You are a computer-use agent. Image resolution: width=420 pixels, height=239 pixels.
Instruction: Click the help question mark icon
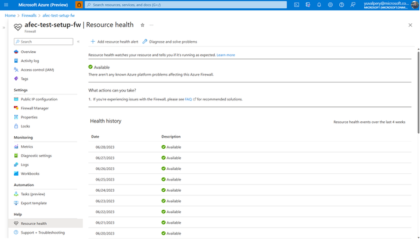342,5
